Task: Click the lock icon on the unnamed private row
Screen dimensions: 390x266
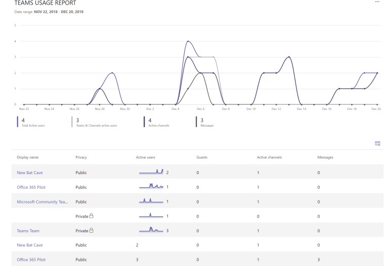Action: (92, 216)
